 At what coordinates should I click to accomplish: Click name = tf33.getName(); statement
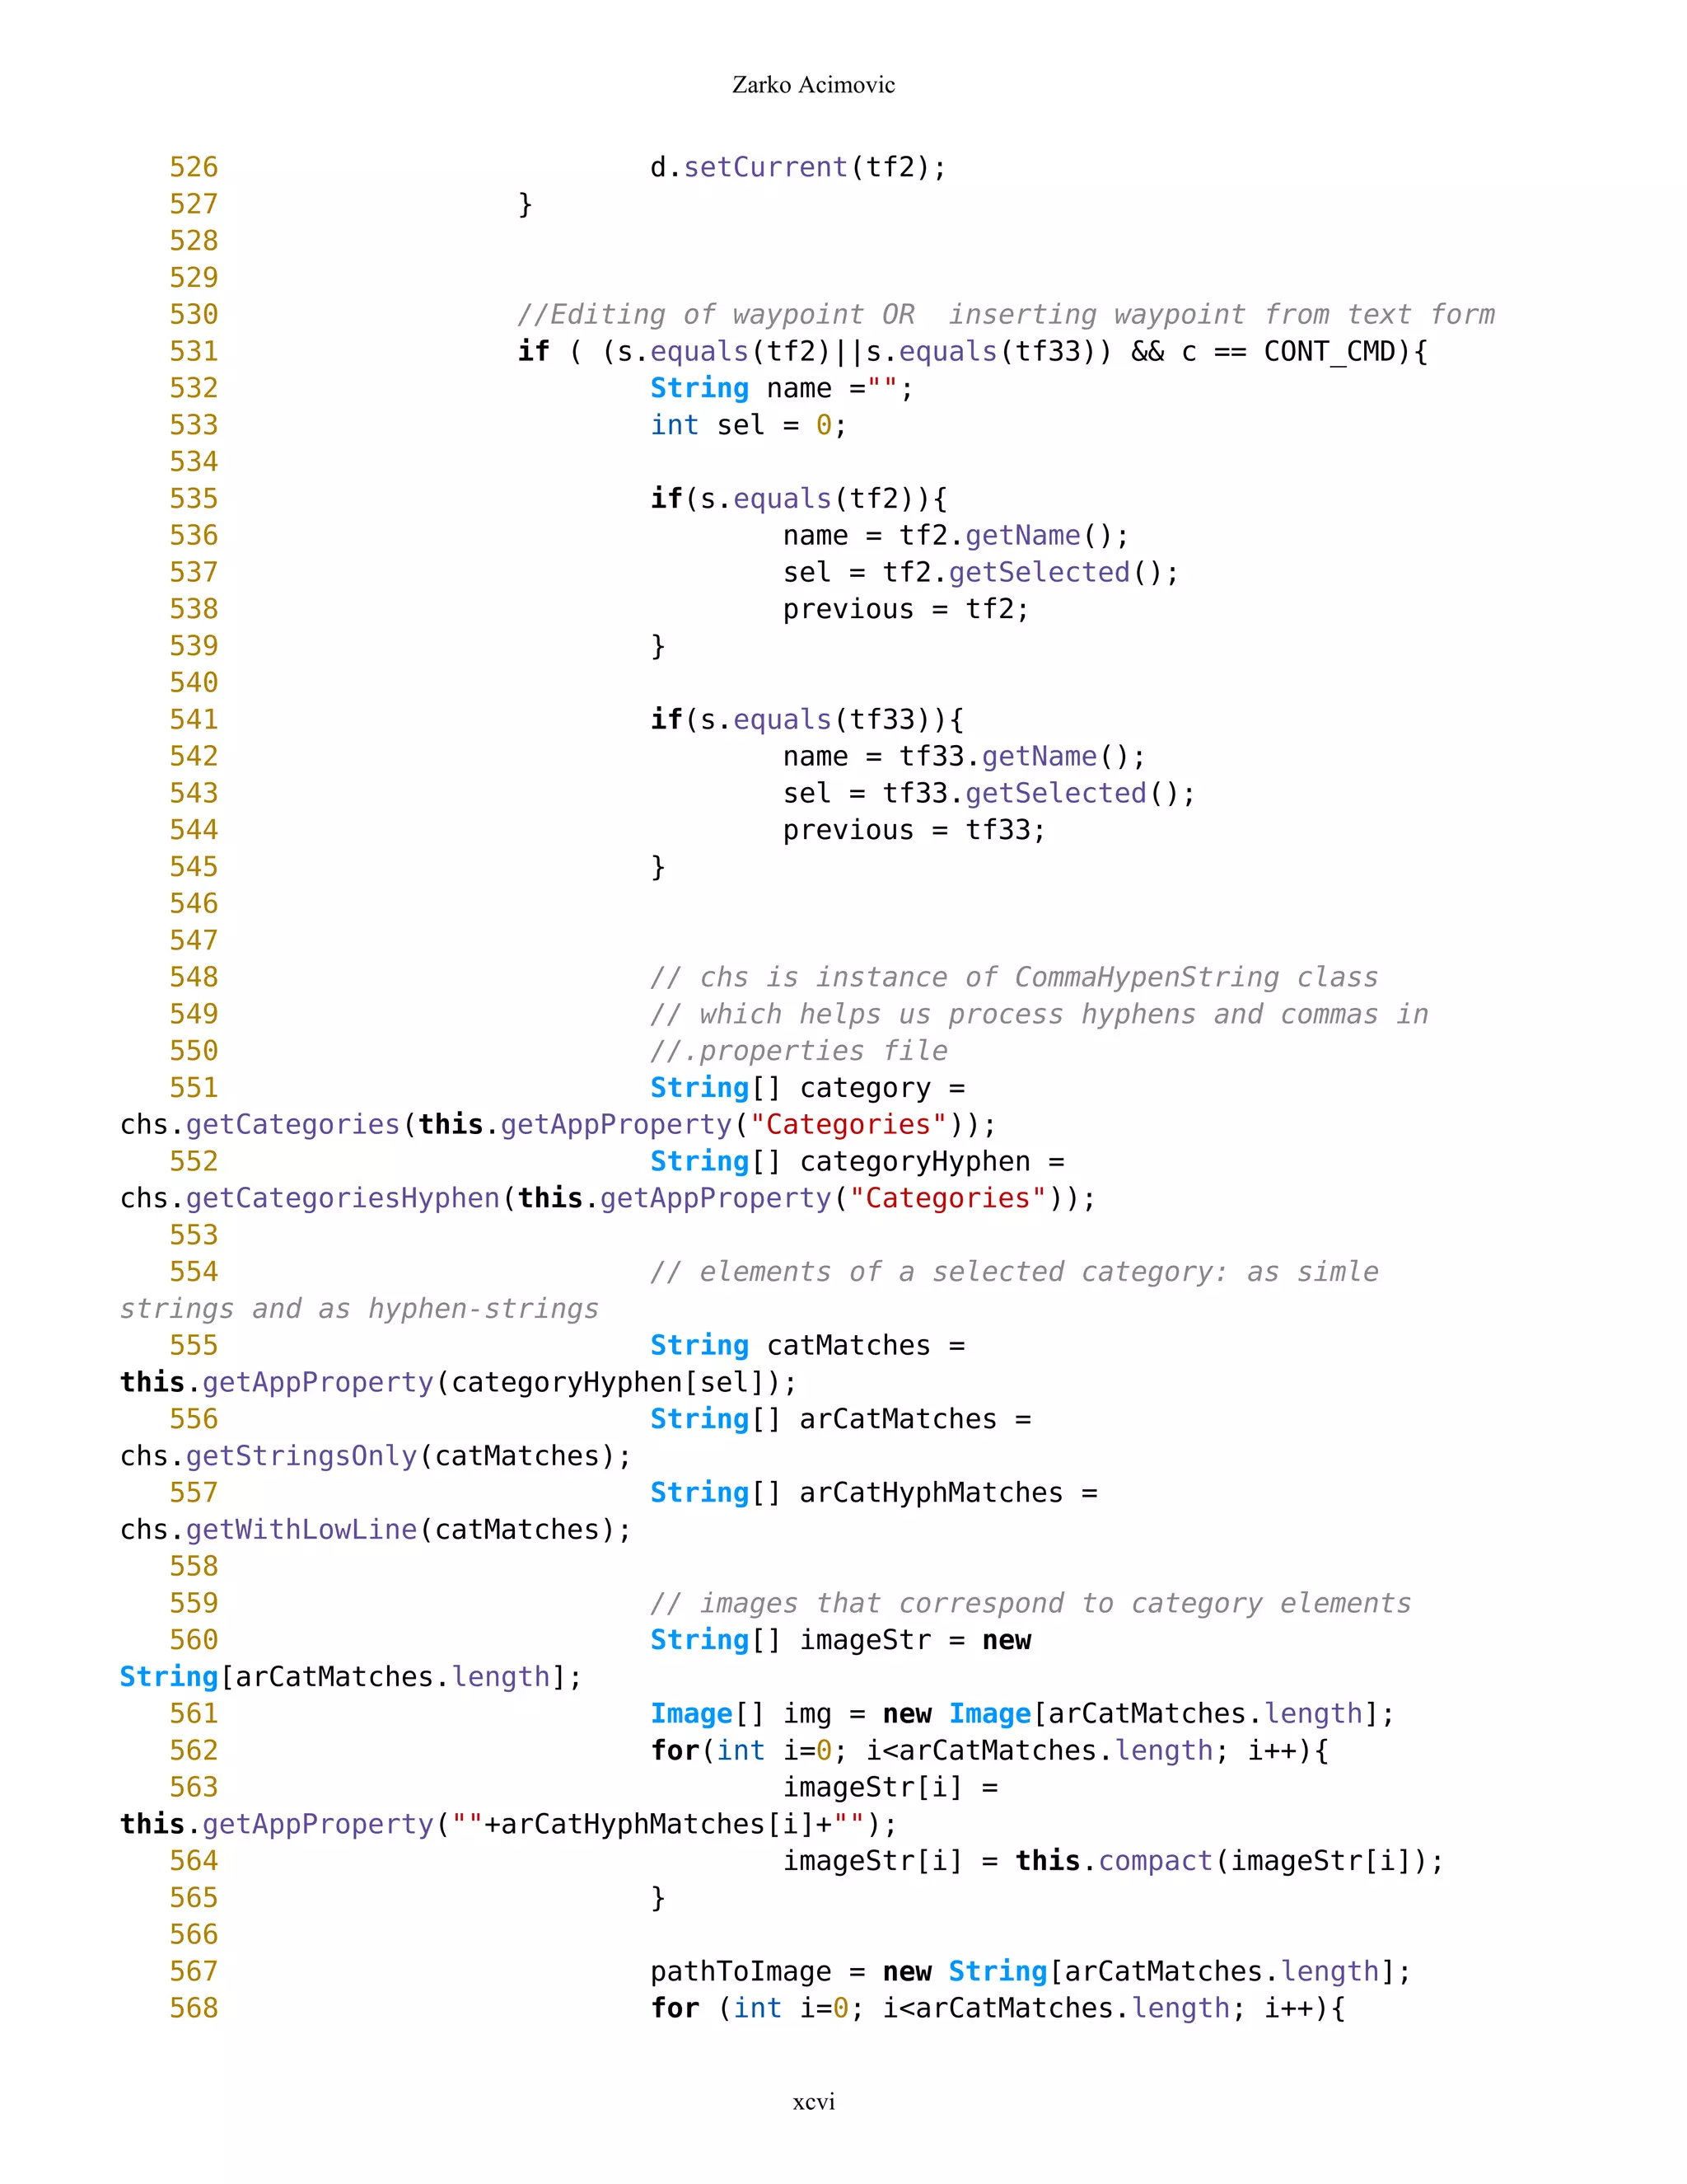[964, 756]
